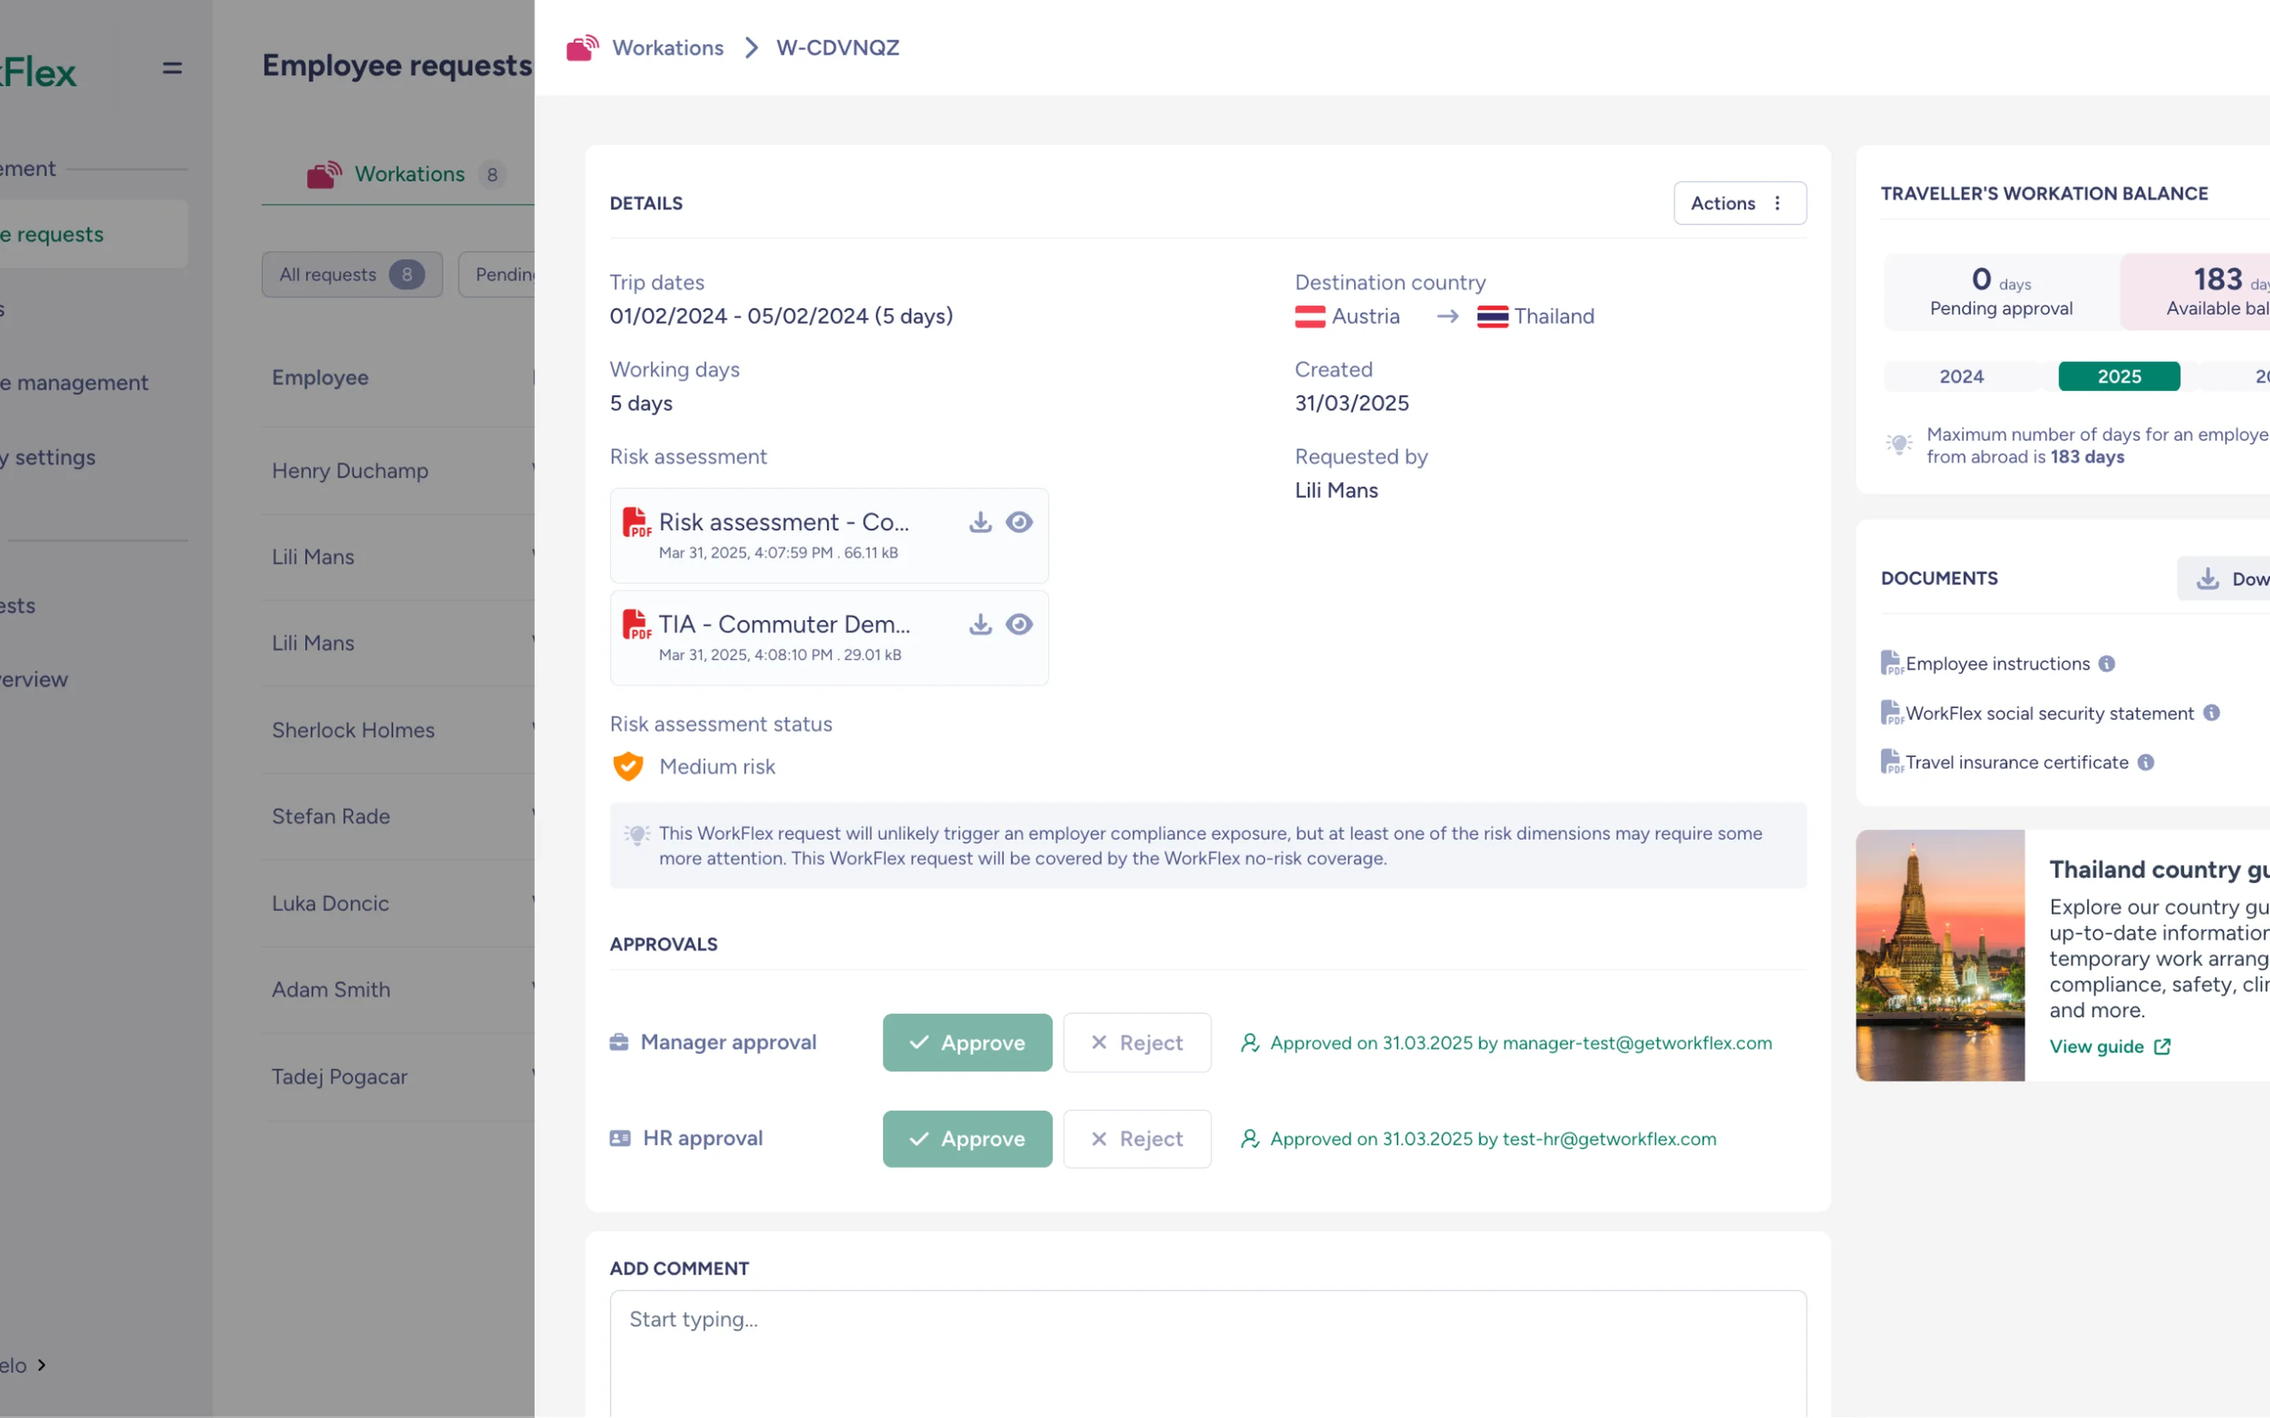Image resolution: width=2270 pixels, height=1418 pixels.
Task: Go to Workations breadcrumb link
Action: pyautogui.click(x=668, y=47)
